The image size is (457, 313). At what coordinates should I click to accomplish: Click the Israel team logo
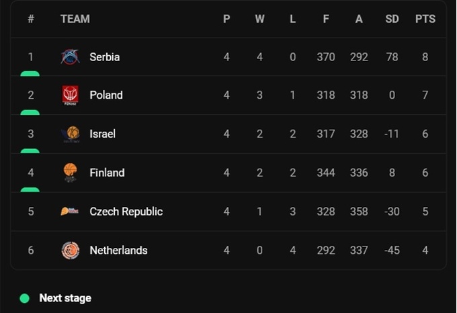click(x=70, y=134)
